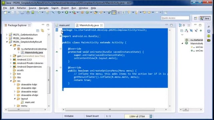The width and height of the screenshot is (214, 120).
Task: Click the Package Explorer vertical scrollbar
Action: click(x=48, y=80)
